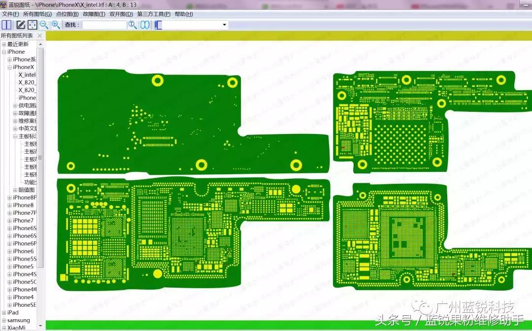Select the XiaoMi tree item label

16,328
